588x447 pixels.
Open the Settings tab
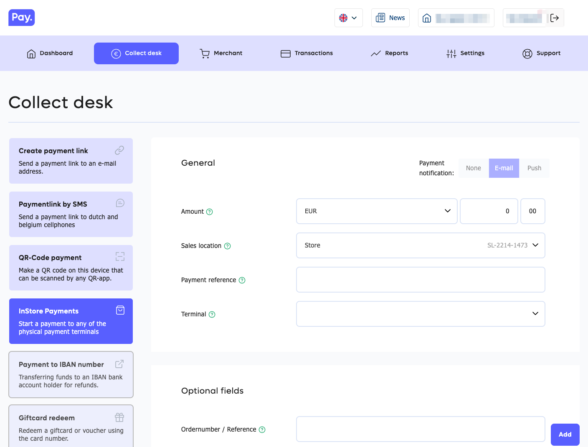(466, 53)
